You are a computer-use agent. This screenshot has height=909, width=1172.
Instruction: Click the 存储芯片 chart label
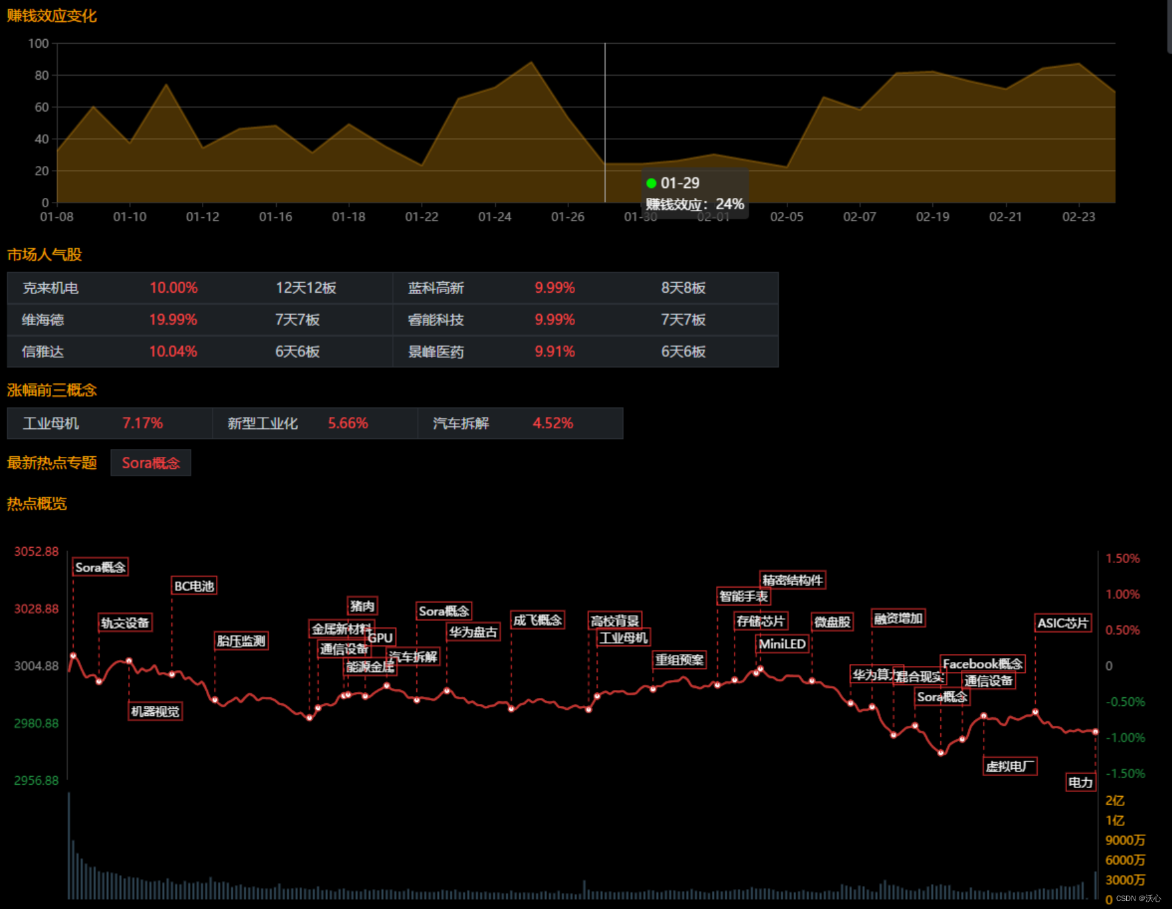(761, 621)
